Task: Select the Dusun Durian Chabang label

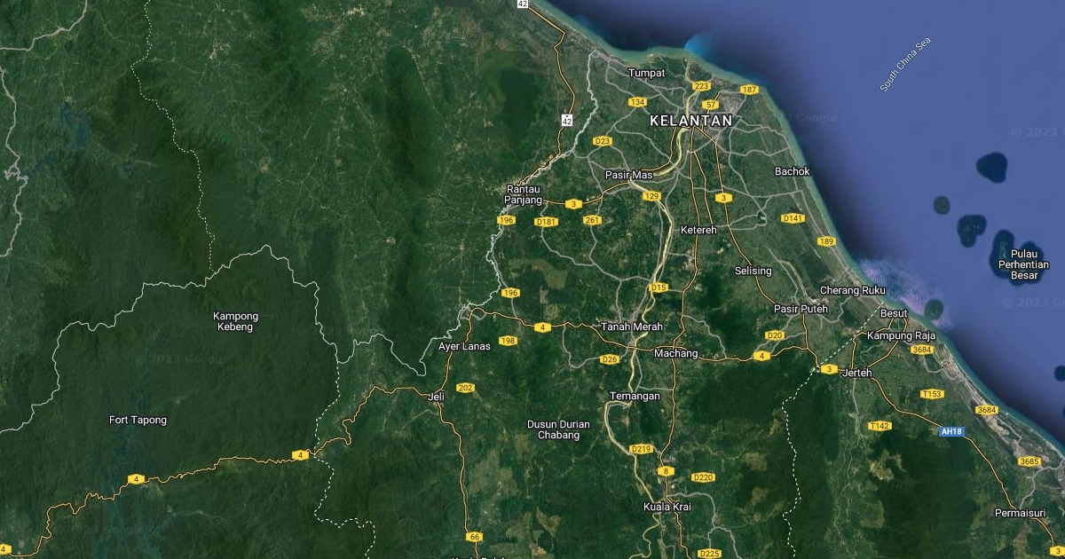Action: (558, 429)
